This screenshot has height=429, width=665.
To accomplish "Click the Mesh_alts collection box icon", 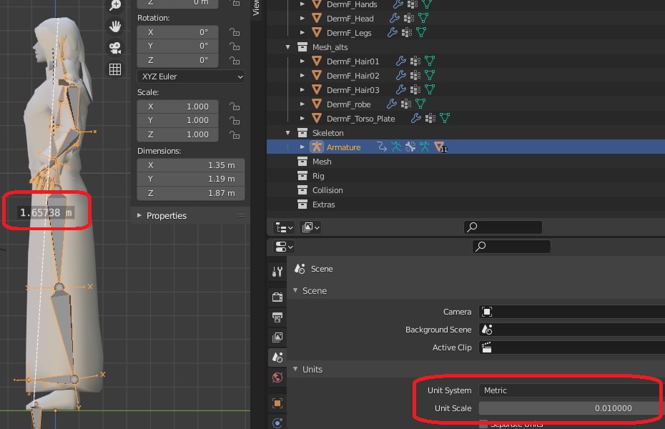I will click(302, 47).
